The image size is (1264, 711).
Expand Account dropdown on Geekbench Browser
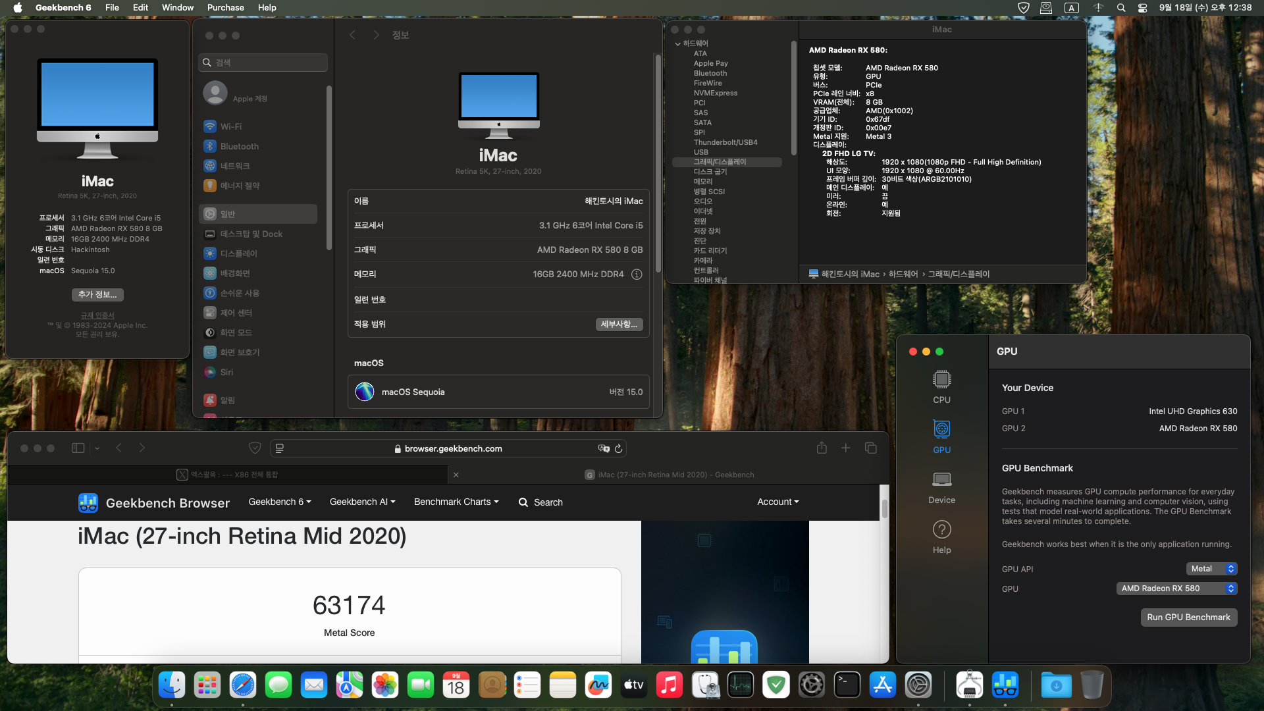[x=778, y=502]
